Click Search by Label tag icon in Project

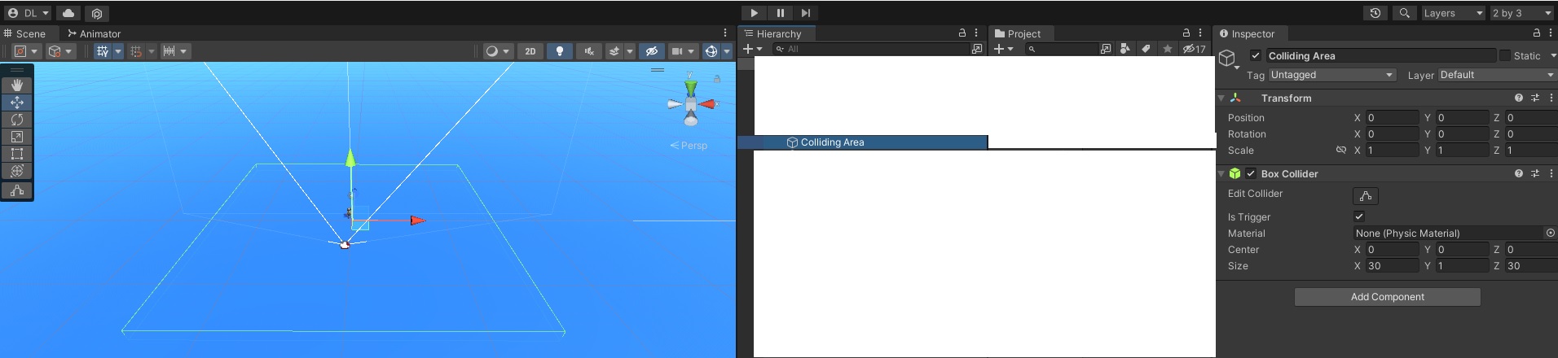tap(1146, 49)
